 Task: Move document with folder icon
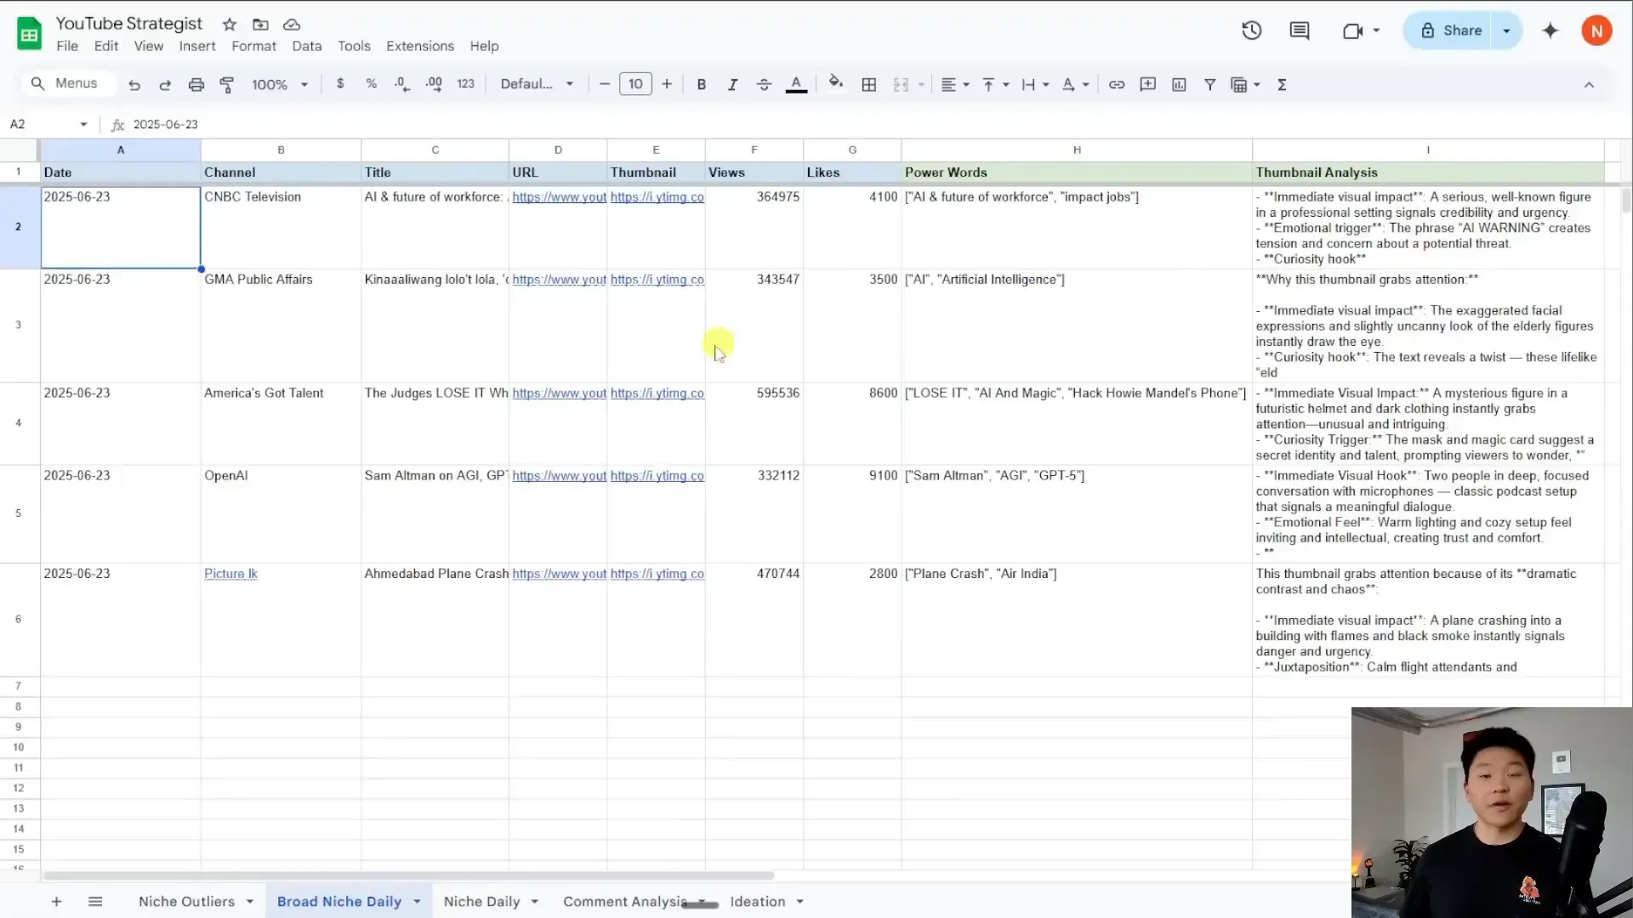point(260,25)
